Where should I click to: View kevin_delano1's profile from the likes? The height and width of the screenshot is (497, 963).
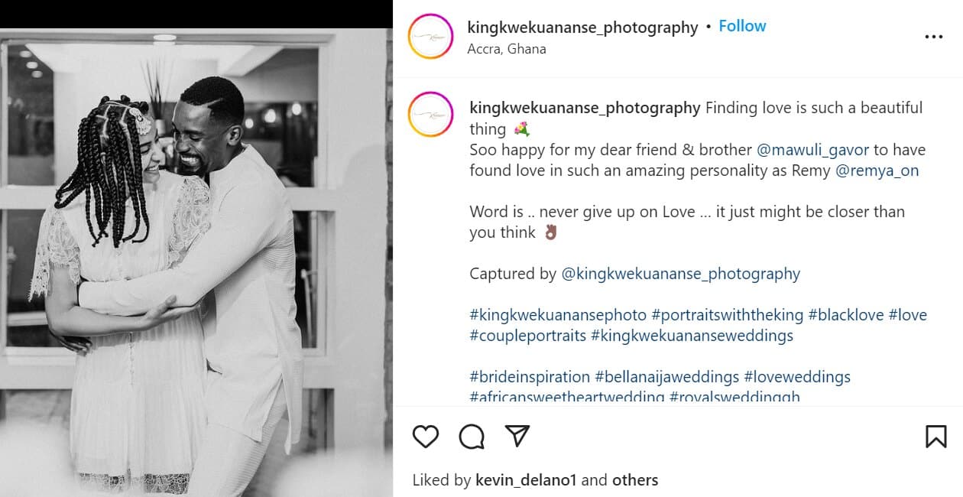point(526,480)
